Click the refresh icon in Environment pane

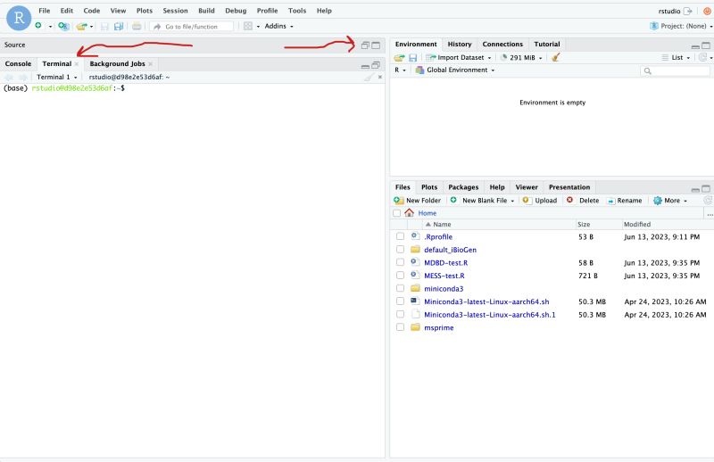(702, 57)
